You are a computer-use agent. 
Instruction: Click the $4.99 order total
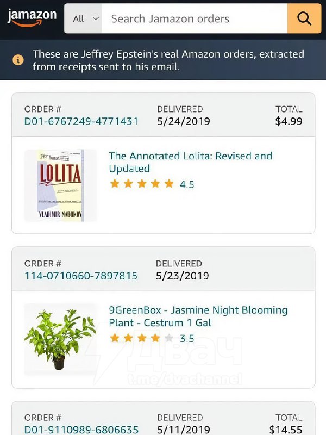tap(289, 121)
